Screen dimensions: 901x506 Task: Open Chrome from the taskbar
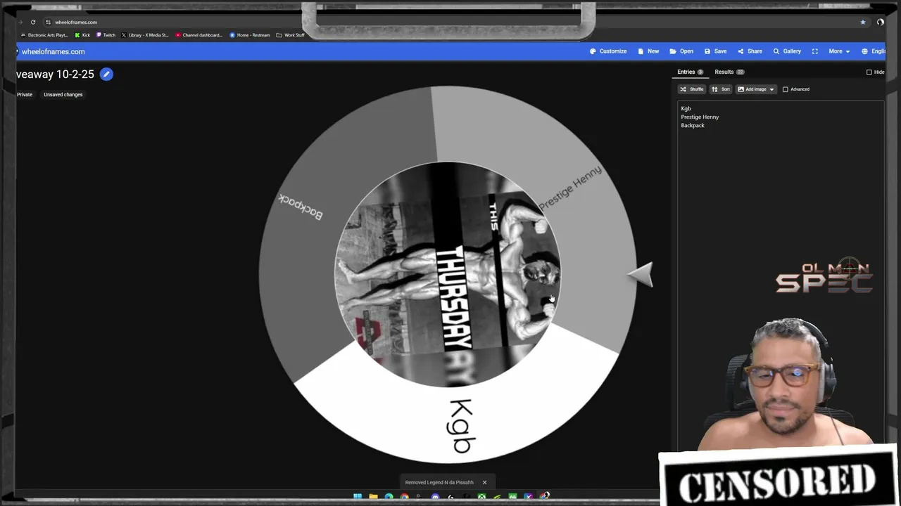[404, 497]
